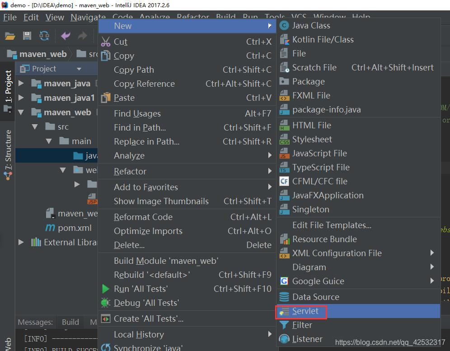The image size is (450, 351).
Task: Collapse the src folder node
Action: (x=35, y=126)
